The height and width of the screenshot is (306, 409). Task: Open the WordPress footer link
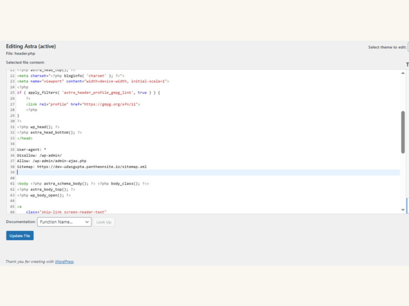[64, 262]
